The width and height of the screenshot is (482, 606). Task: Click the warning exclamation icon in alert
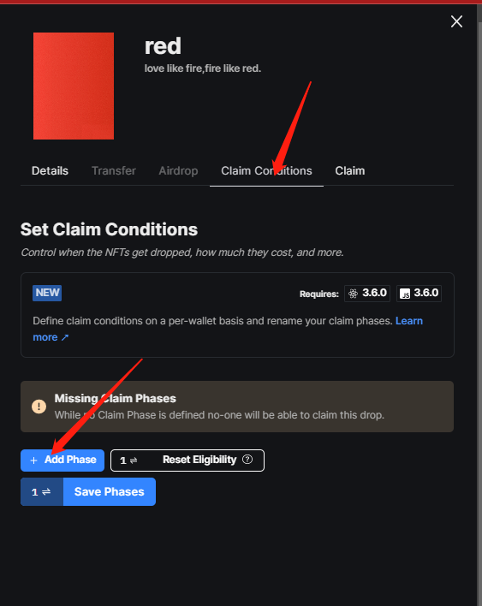tap(39, 407)
